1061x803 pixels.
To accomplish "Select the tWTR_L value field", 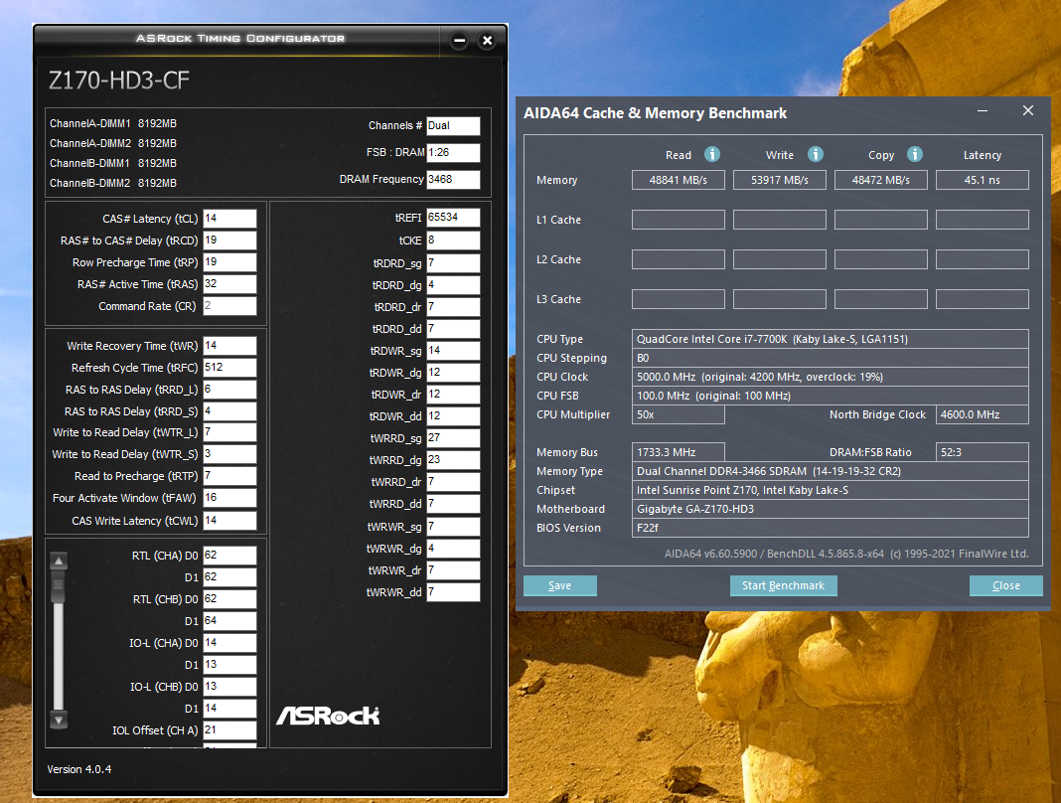I will 230,432.
